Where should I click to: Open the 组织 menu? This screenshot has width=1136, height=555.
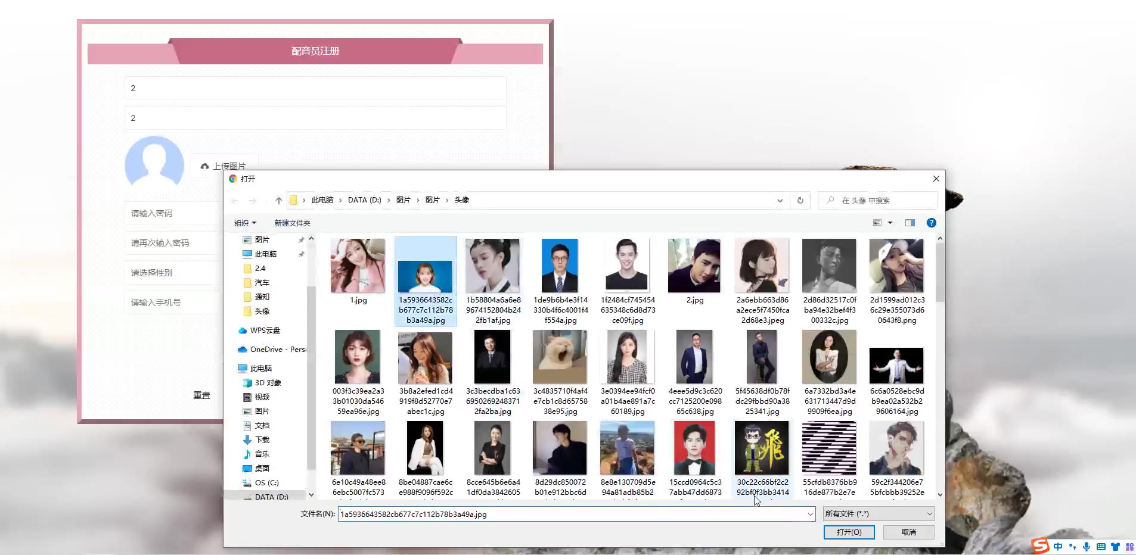point(245,223)
